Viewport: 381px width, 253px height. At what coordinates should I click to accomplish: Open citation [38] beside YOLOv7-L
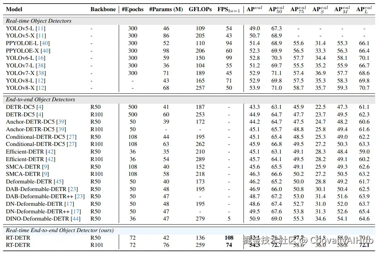tap(40, 66)
